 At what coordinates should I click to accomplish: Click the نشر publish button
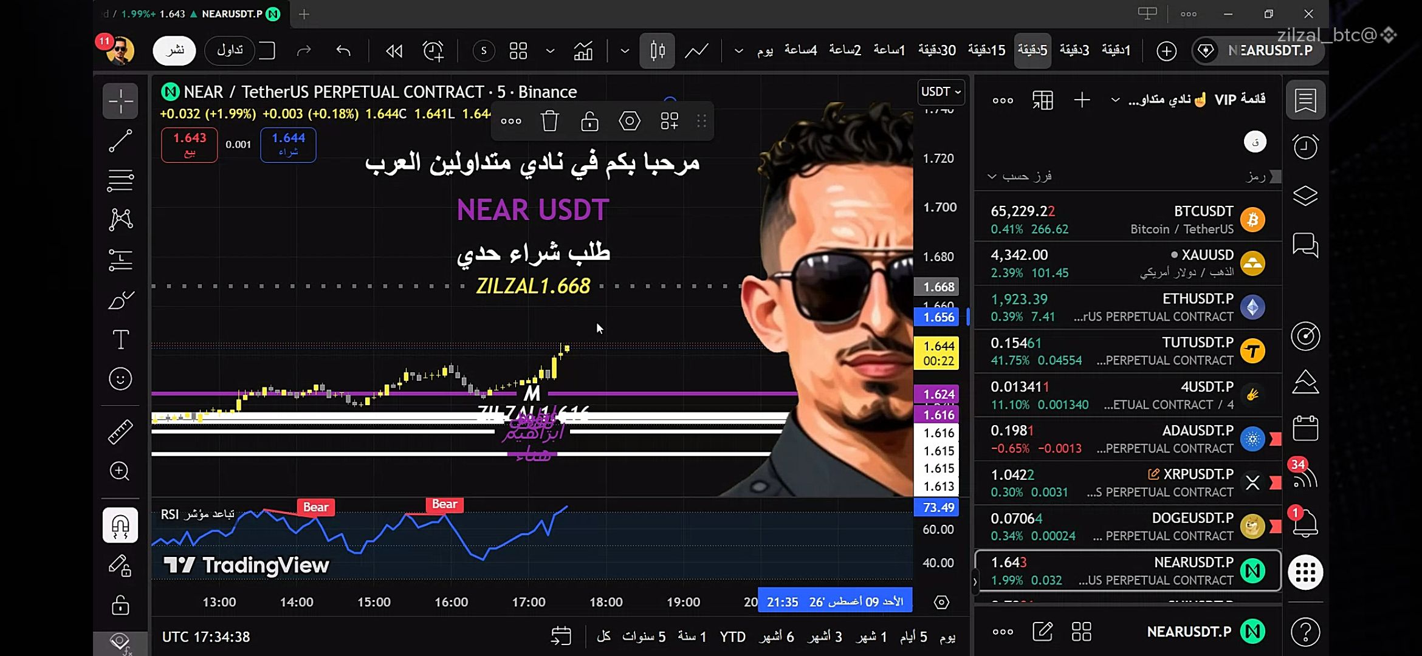(174, 50)
